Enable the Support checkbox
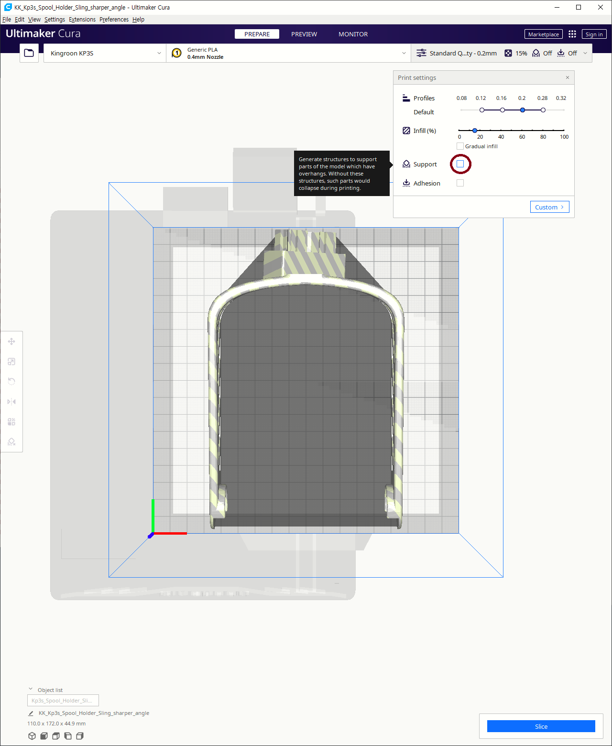612x746 pixels. (460, 164)
